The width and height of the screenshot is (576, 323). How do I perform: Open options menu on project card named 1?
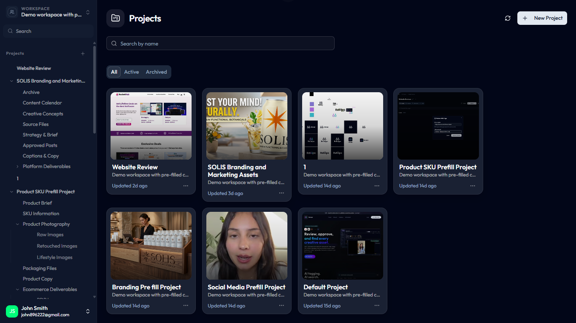coord(377,186)
